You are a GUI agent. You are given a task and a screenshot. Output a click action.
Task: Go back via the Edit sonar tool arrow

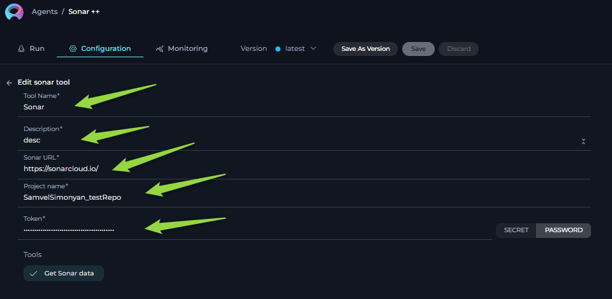tap(10, 83)
